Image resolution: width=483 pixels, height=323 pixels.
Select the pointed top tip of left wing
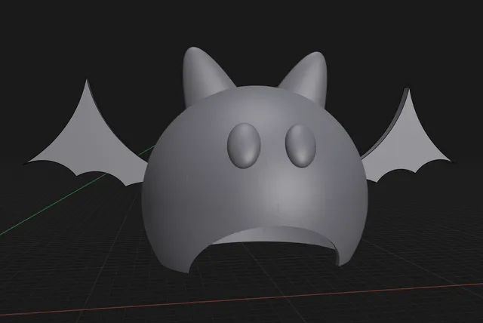pyautogui.click(x=87, y=82)
